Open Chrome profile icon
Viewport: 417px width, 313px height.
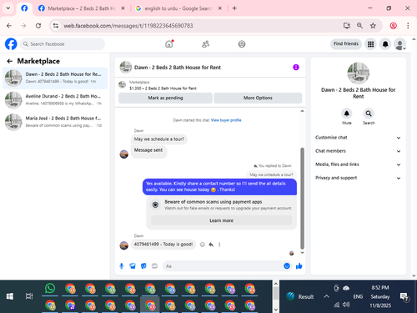coord(394,26)
